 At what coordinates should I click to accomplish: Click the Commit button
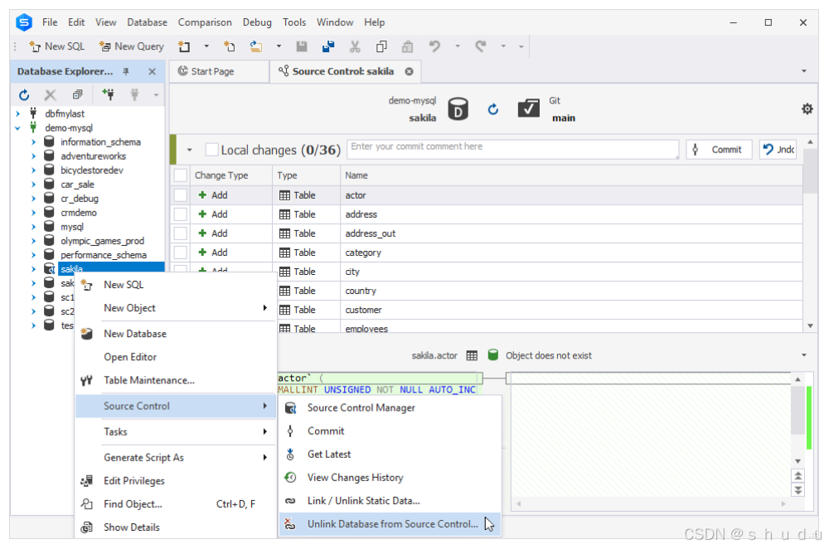(x=719, y=149)
